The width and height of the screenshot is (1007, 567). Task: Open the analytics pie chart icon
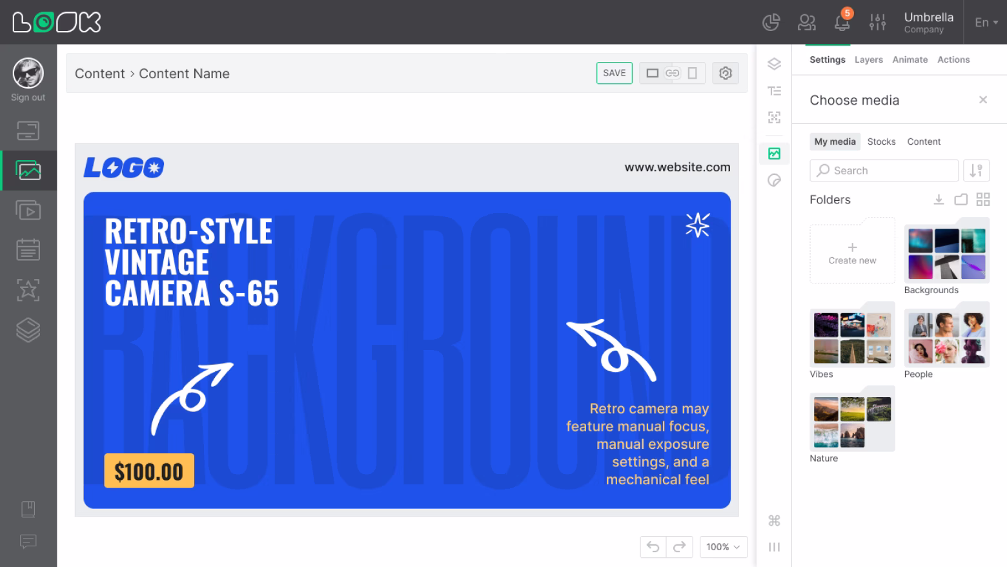[x=771, y=23]
